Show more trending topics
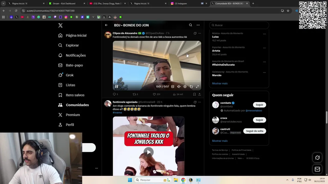This screenshot has height=184, width=328. pyautogui.click(x=220, y=84)
